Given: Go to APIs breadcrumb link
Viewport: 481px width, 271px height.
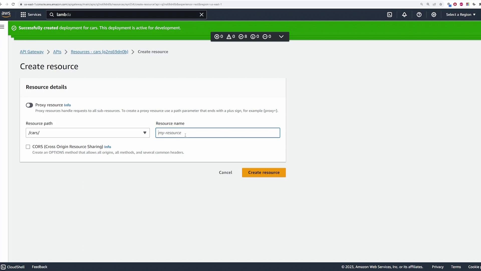Looking at the screenshot, I should (57, 52).
